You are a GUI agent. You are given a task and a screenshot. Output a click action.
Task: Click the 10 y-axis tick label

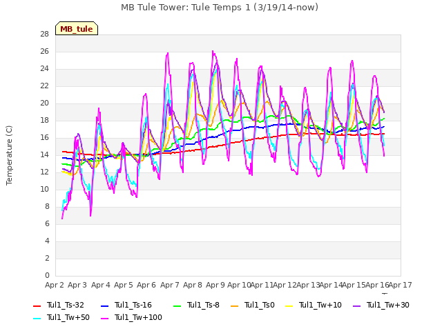click(44, 189)
